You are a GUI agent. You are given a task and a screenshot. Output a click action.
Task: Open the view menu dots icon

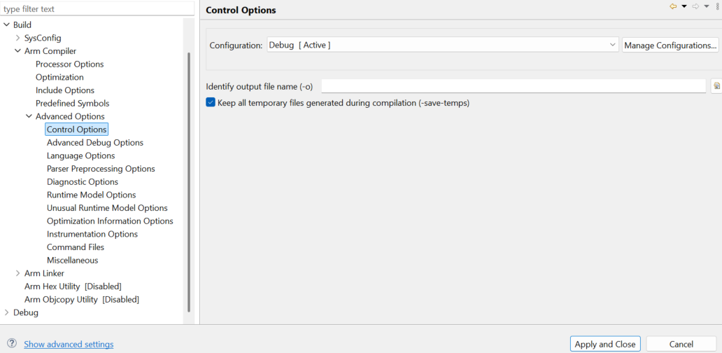717,6
